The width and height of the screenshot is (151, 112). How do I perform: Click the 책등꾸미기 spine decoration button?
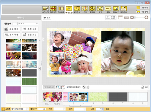pyautogui.click(x=49, y=87)
